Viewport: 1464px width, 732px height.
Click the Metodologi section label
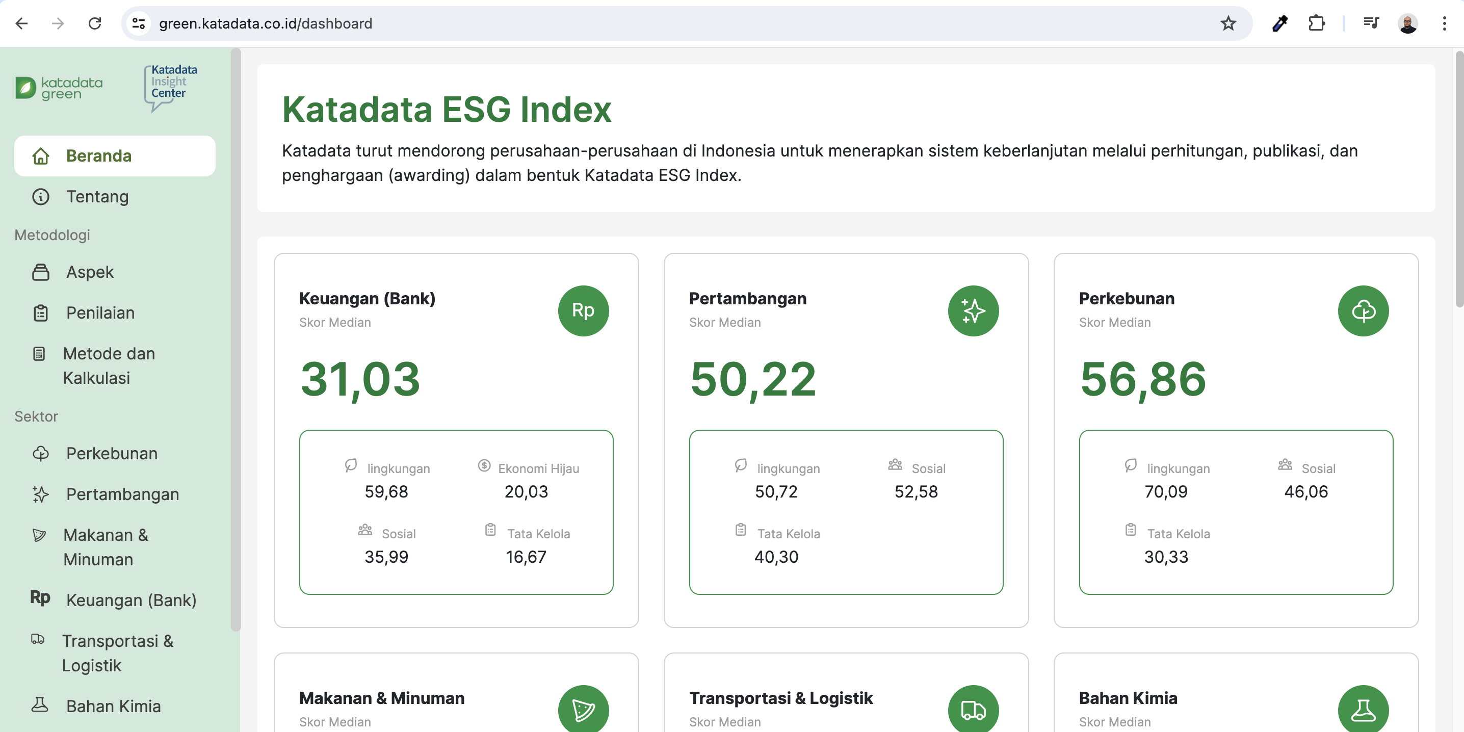(x=53, y=234)
